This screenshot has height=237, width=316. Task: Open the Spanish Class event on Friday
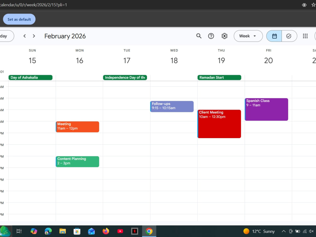(x=266, y=109)
